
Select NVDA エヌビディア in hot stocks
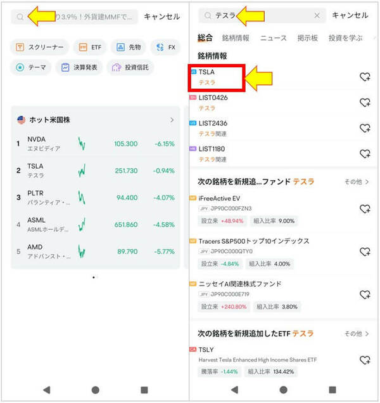[x=96, y=143]
